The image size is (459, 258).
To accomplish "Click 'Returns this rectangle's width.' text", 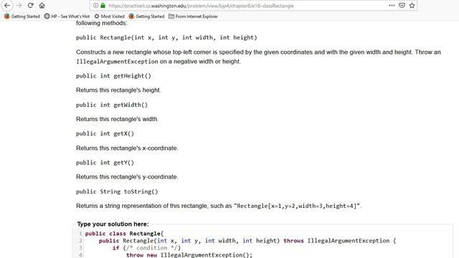I will tap(117, 120).
